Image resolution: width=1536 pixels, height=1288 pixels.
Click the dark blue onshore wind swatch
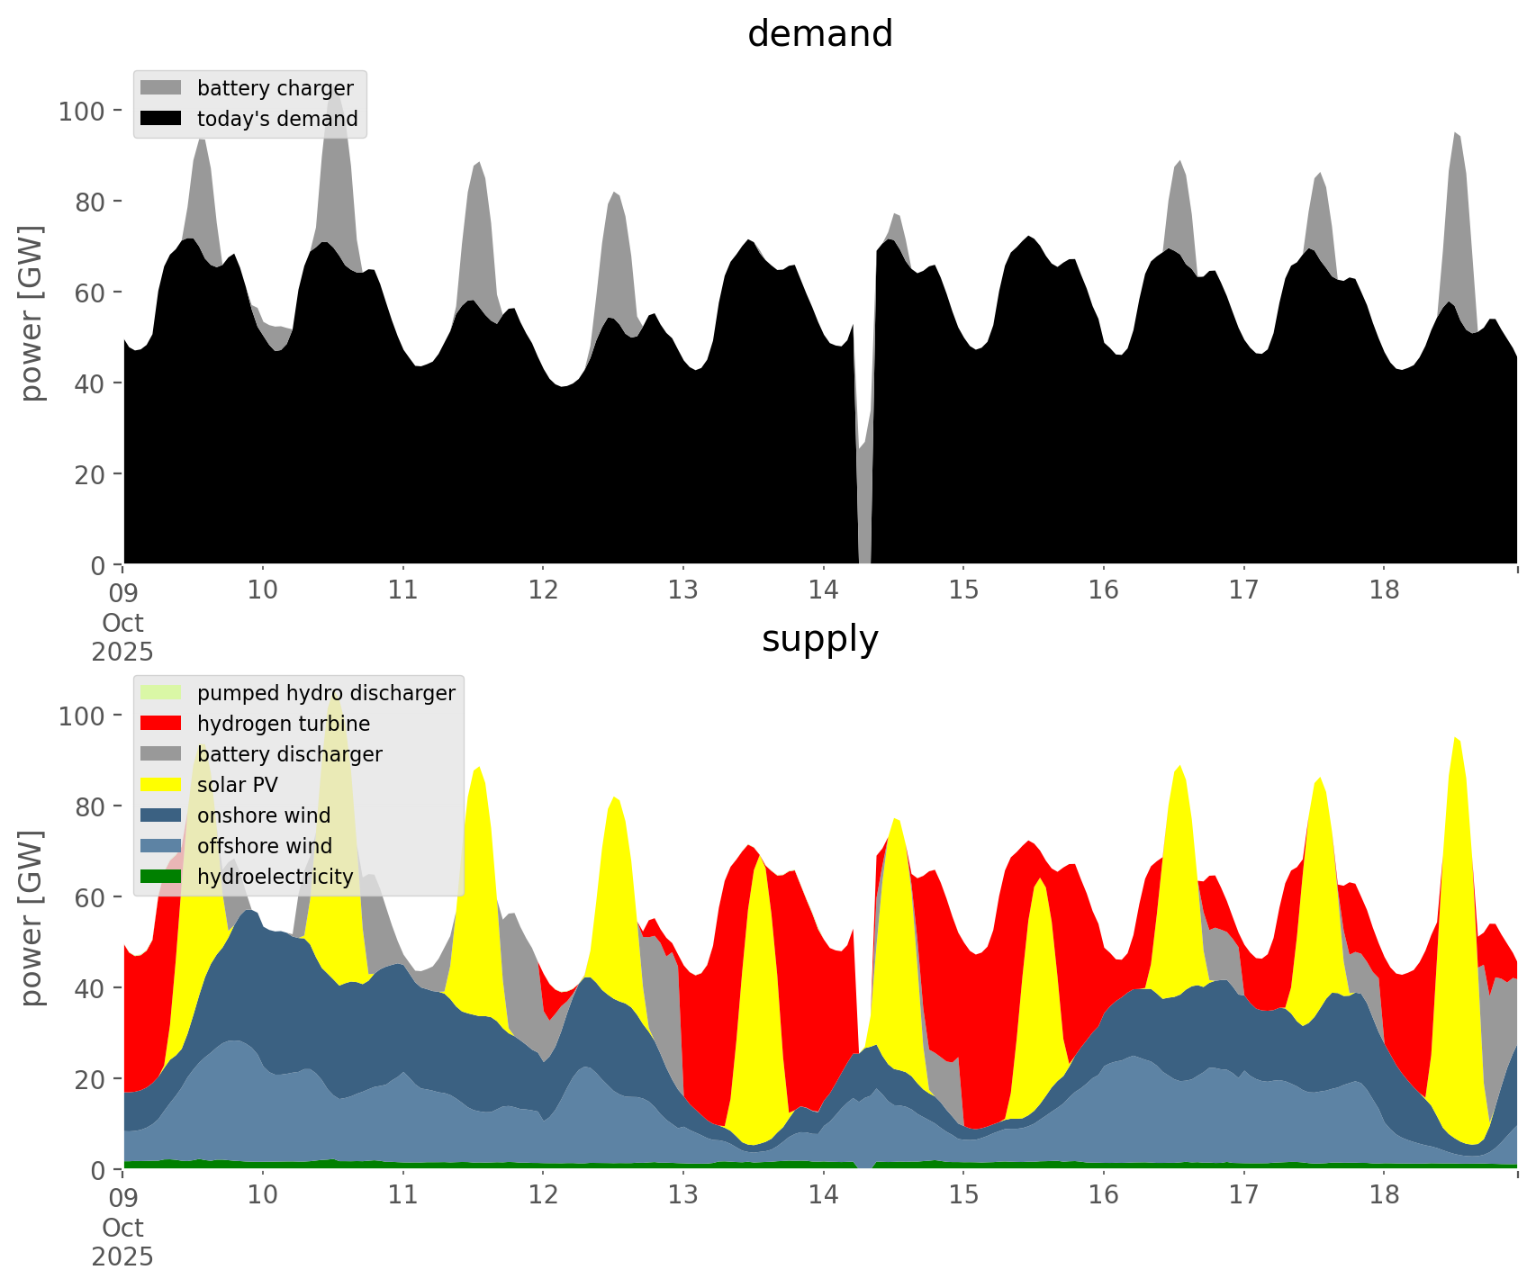(x=161, y=815)
